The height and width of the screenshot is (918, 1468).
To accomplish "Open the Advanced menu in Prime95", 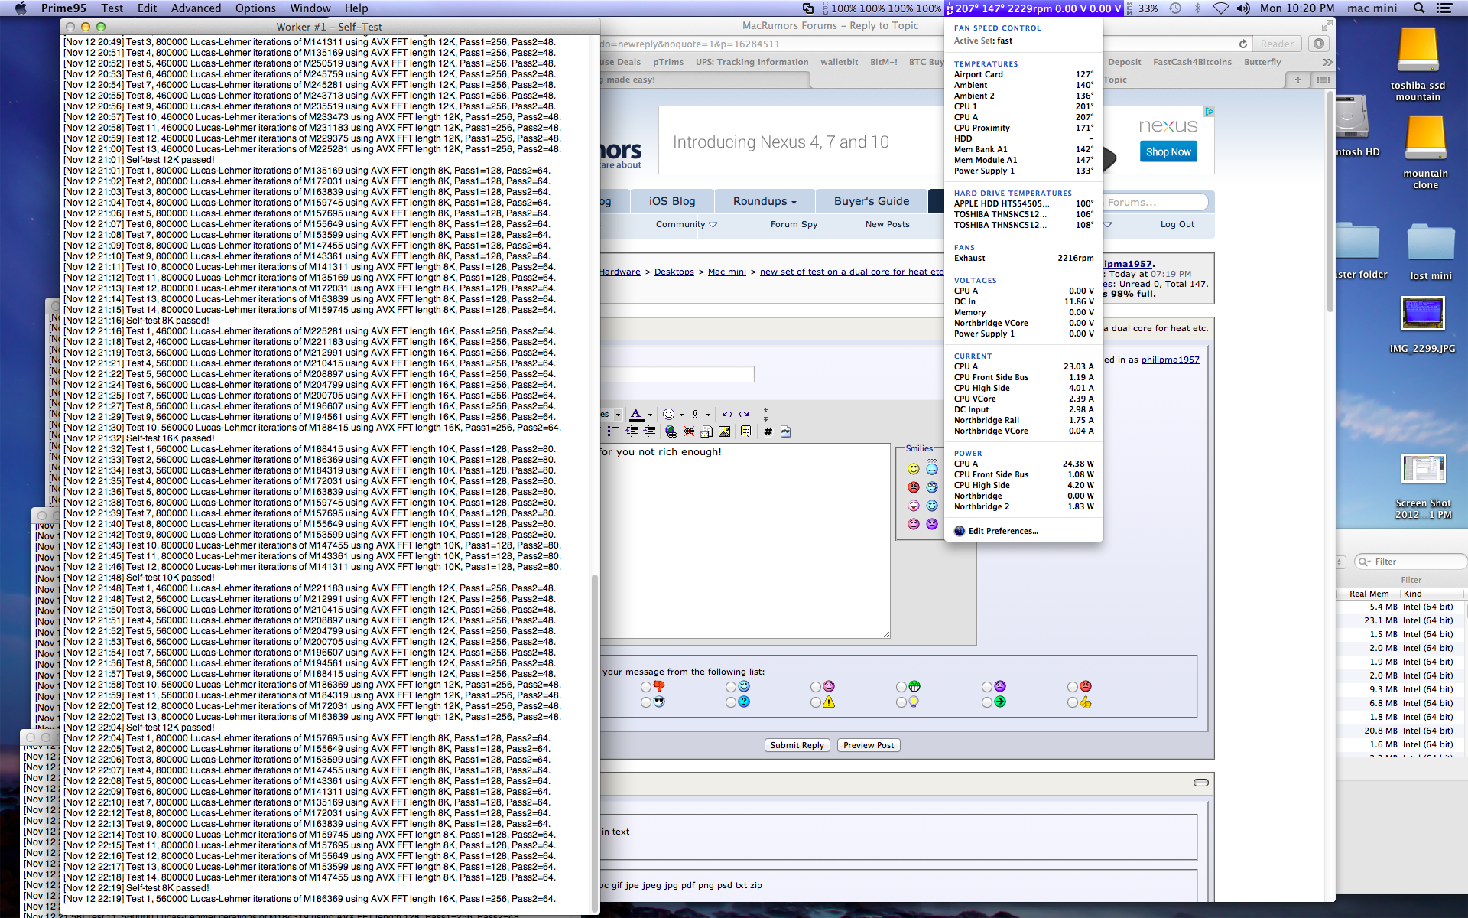I will [196, 8].
